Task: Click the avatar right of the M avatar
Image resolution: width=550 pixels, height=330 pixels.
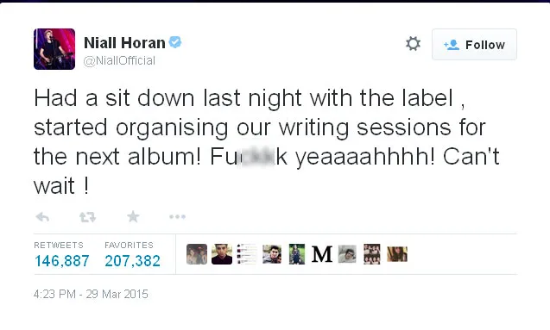Action: (347, 254)
